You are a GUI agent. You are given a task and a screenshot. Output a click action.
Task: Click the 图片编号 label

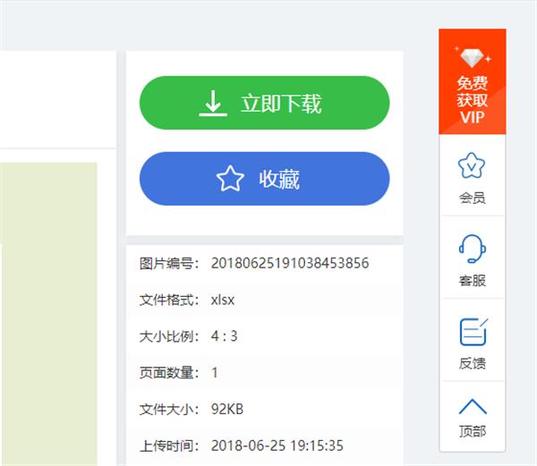click(169, 264)
